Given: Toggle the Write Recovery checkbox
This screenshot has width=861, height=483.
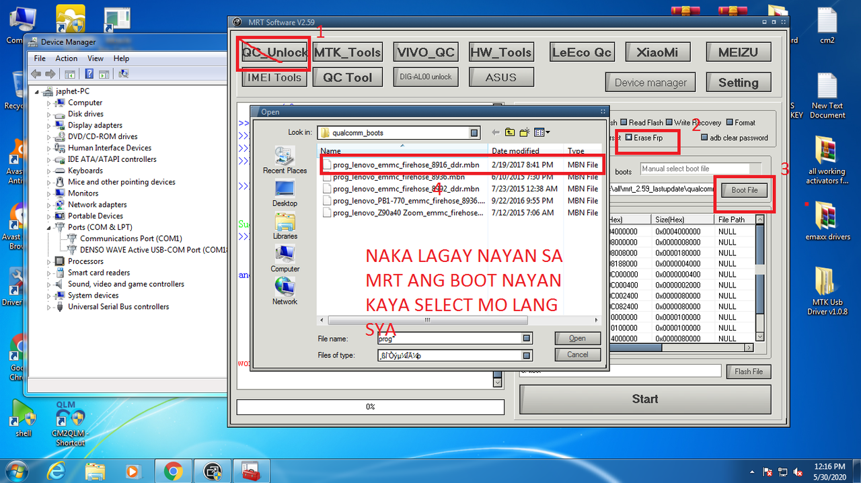Looking at the screenshot, I should click(x=669, y=122).
